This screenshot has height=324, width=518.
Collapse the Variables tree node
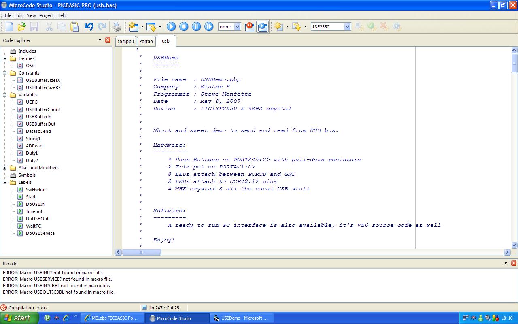click(5, 95)
